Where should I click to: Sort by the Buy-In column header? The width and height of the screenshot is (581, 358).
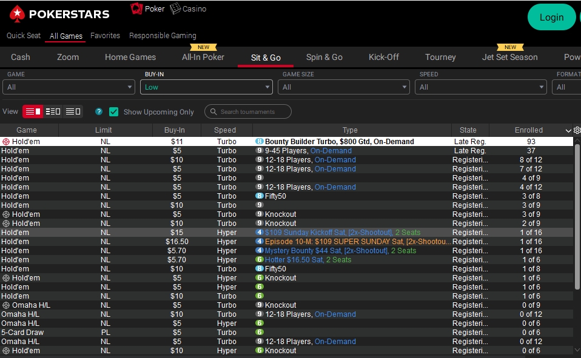(175, 130)
